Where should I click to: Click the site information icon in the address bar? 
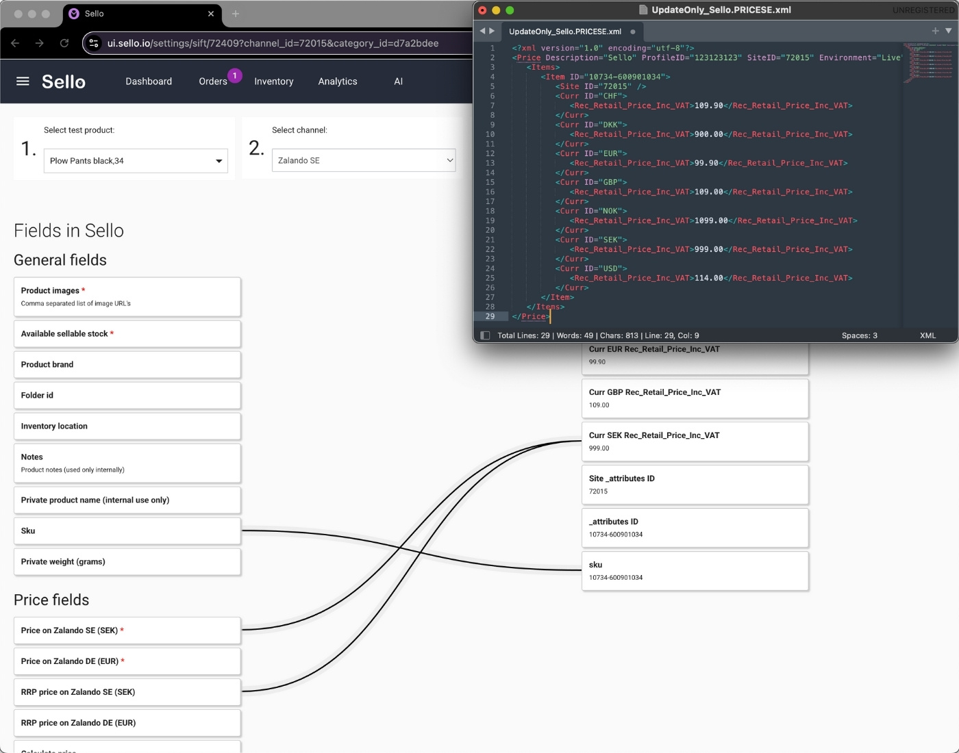pyautogui.click(x=92, y=42)
